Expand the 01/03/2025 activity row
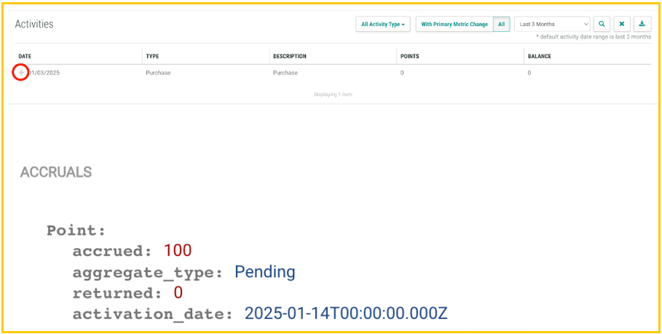The height and width of the screenshot is (334, 662). pos(21,73)
